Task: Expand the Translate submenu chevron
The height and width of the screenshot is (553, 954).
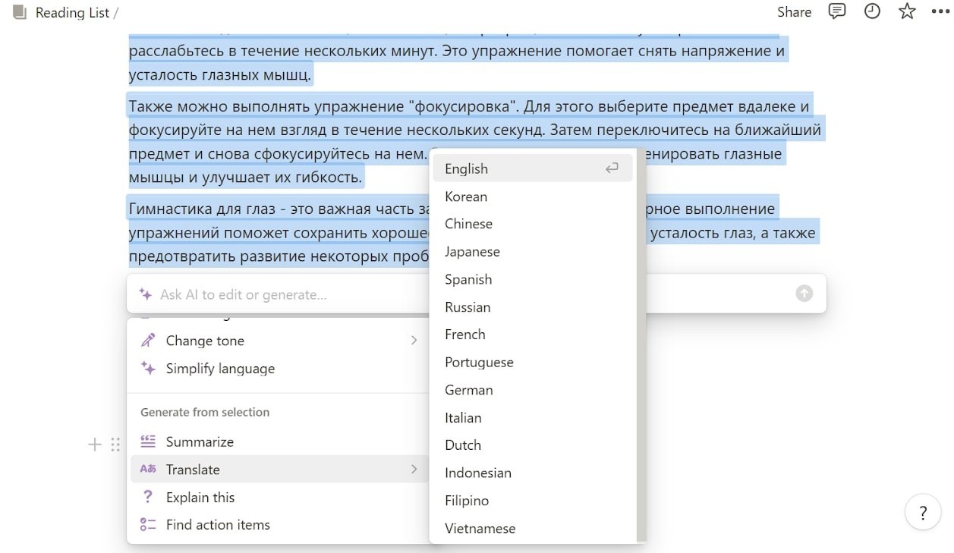Action: point(414,470)
